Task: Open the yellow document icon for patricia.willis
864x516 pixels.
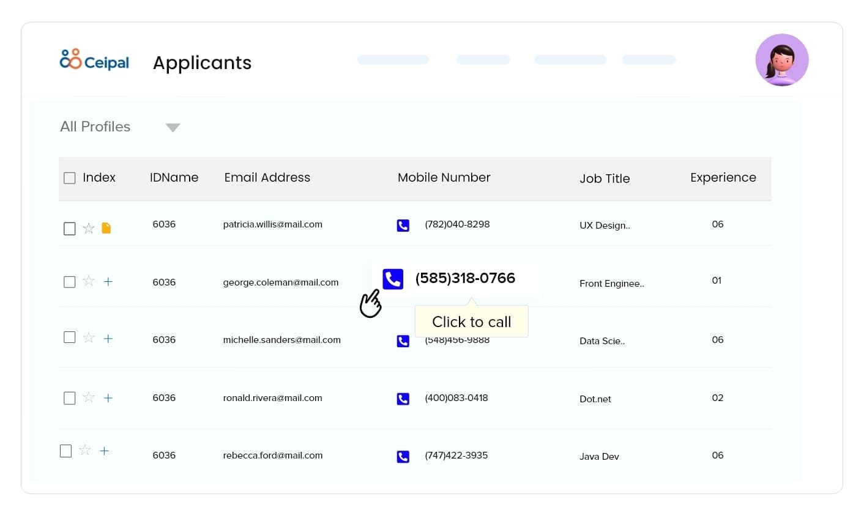Action: [x=106, y=228]
